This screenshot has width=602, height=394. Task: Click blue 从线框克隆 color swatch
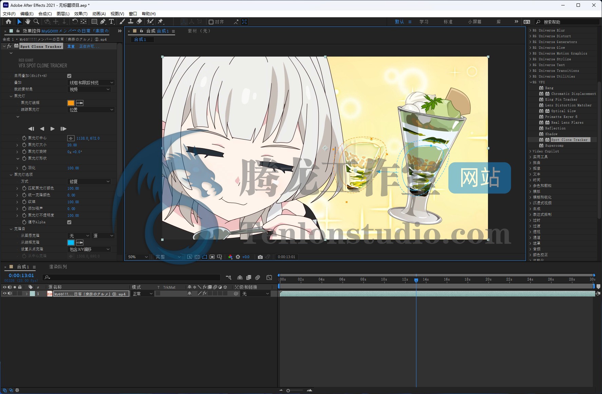[71, 243]
